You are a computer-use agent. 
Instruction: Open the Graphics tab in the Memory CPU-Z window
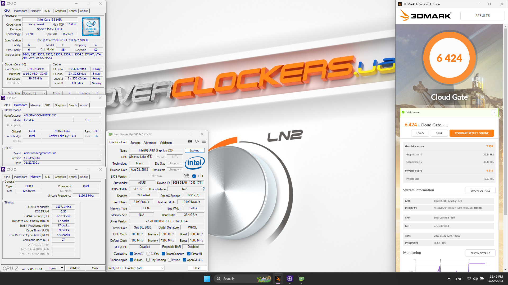point(60,177)
